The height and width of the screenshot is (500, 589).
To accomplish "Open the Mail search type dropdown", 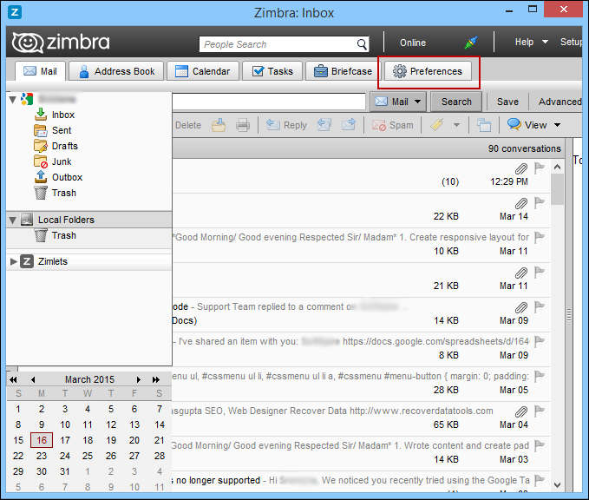I will (x=398, y=102).
